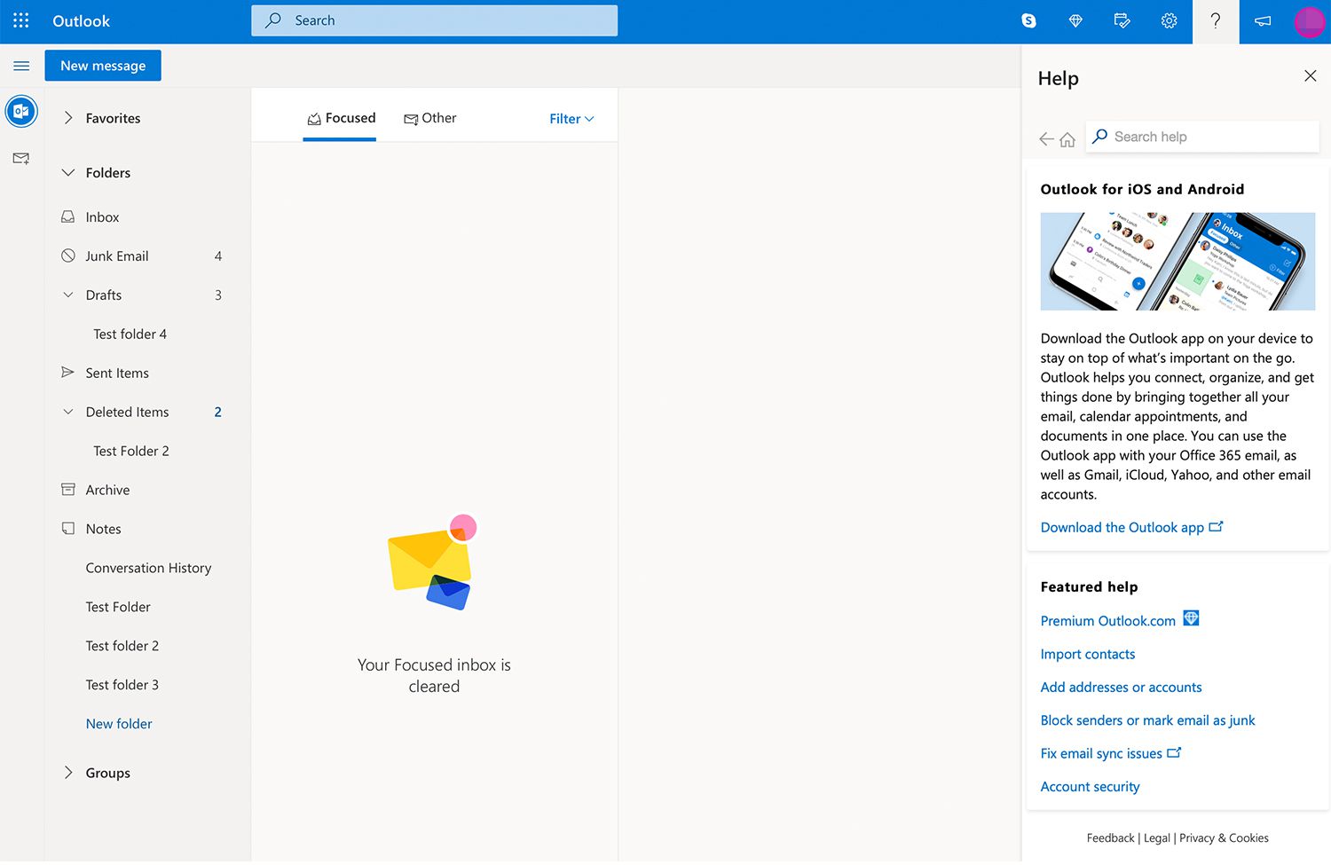Collapse the Folders section
Viewport: 1331px width, 865px height.
pyautogui.click(x=68, y=173)
